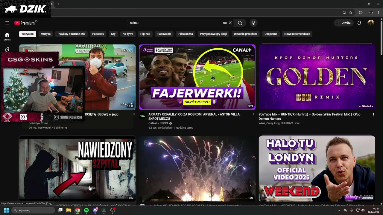Screen dimensions: 383x215
Task: Click the Utwórz create button
Action: pos(344,23)
